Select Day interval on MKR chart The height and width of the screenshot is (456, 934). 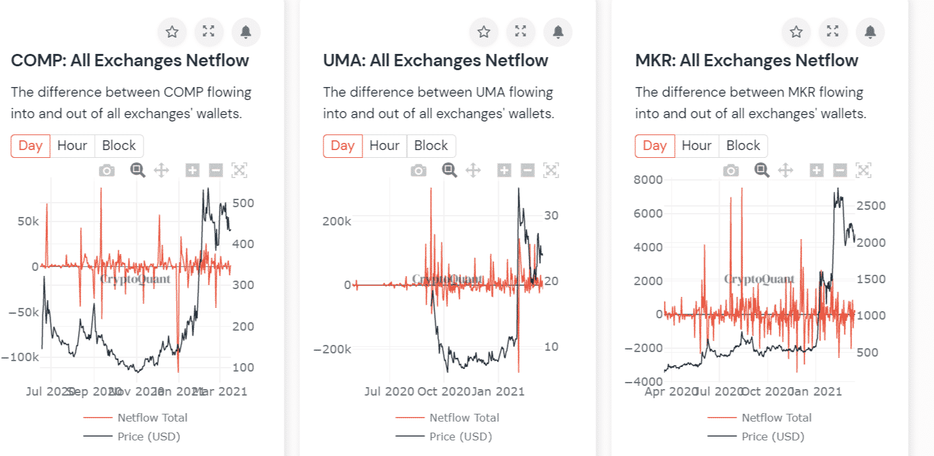coord(655,146)
